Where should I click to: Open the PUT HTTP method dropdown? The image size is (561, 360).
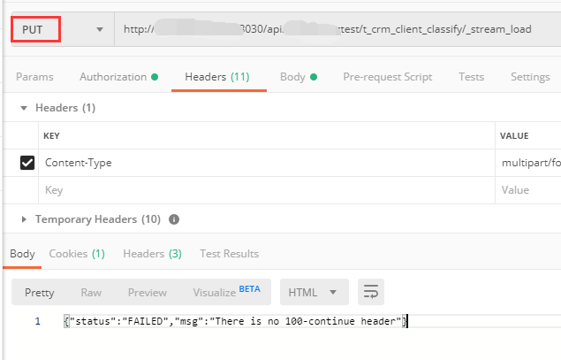(63, 29)
